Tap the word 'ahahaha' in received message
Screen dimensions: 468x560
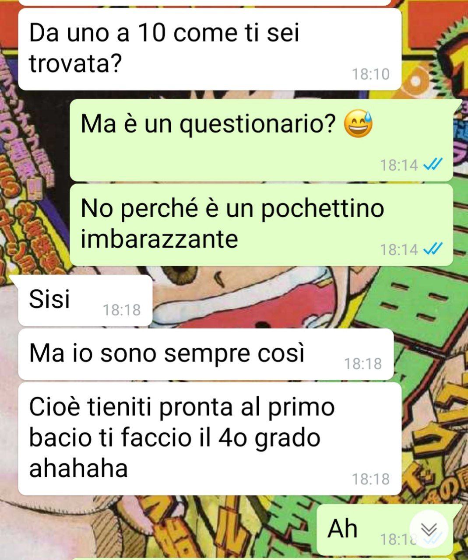pos(78,468)
